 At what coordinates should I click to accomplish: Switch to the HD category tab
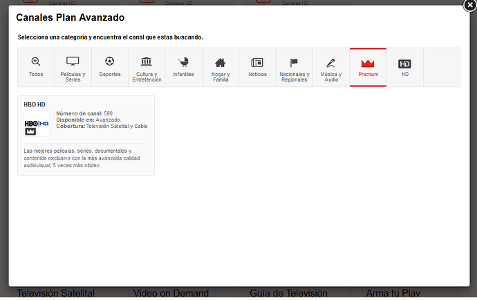pos(405,67)
